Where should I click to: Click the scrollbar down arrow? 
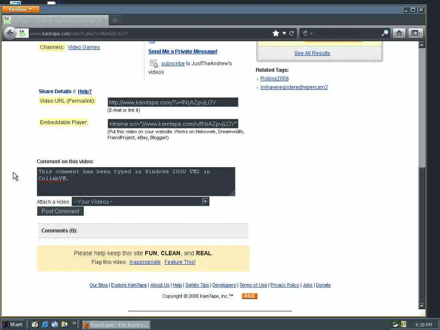point(422,306)
